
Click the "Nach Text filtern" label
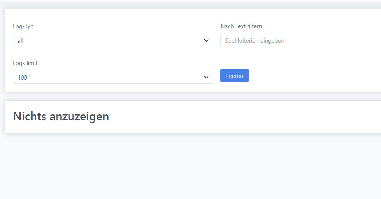coord(241,26)
